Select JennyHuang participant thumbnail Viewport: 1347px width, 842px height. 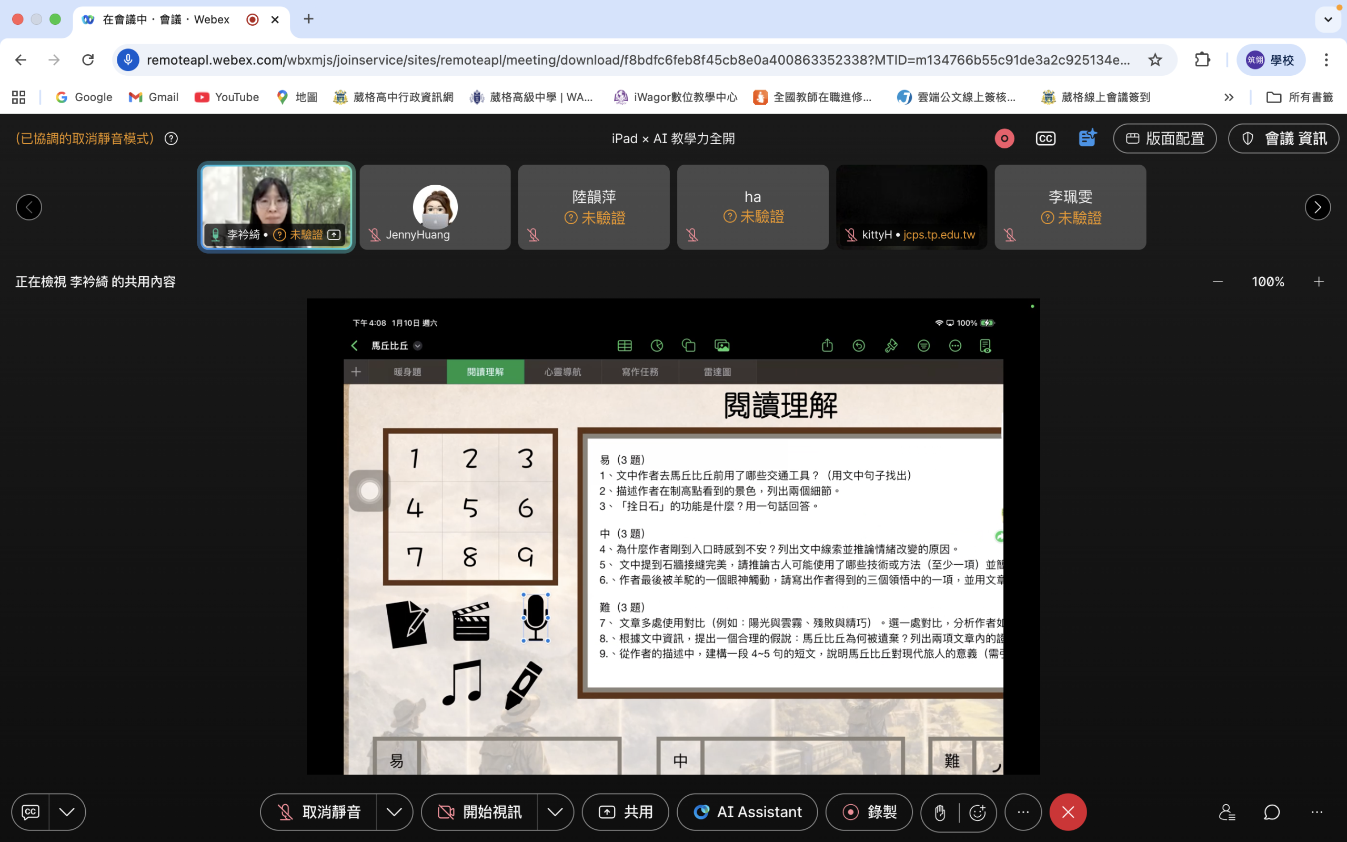coord(435,207)
